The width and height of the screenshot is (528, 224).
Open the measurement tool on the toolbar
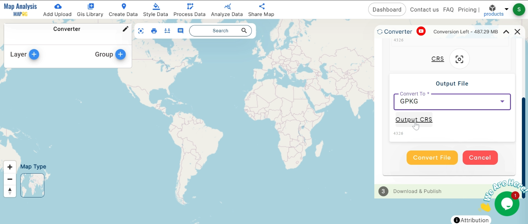[x=167, y=31]
